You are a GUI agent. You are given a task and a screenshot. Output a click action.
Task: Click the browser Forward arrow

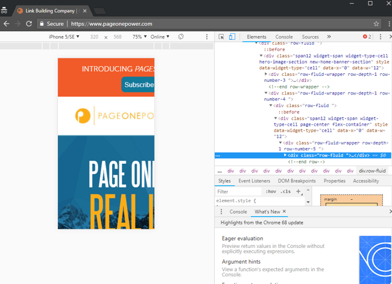tap(17, 24)
